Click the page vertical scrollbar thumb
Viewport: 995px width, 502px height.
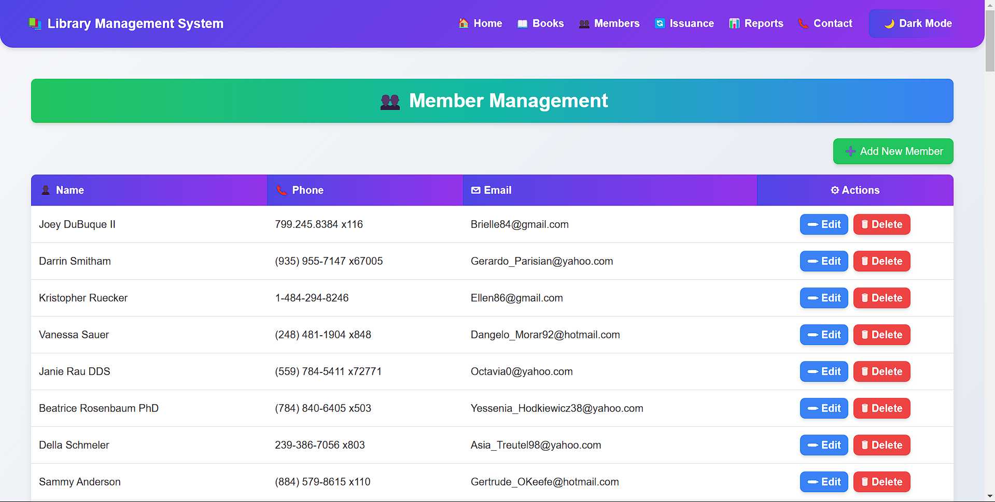pos(990,40)
